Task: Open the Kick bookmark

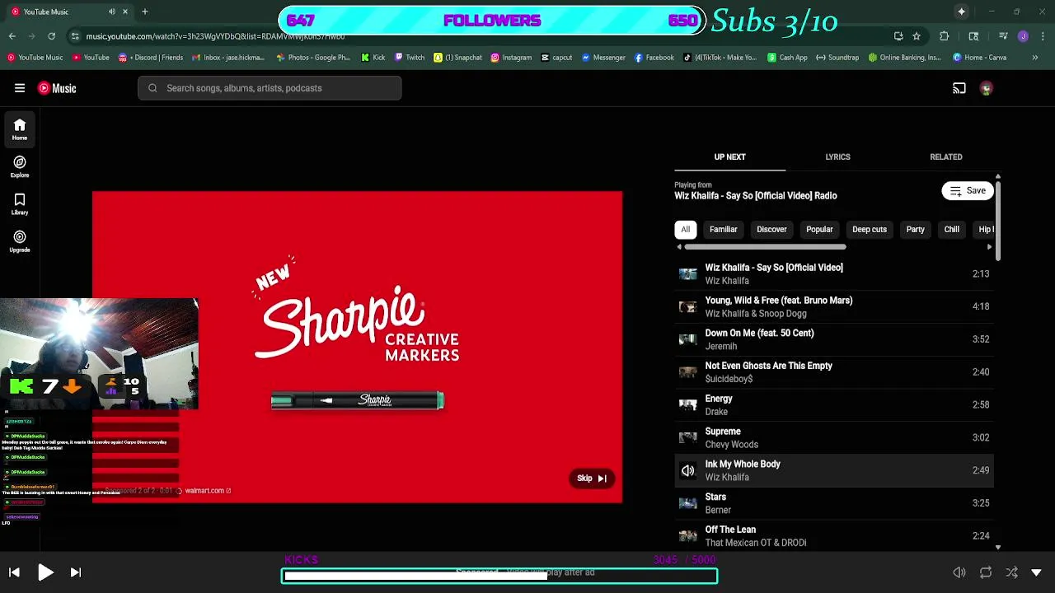Action: (373, 58)
